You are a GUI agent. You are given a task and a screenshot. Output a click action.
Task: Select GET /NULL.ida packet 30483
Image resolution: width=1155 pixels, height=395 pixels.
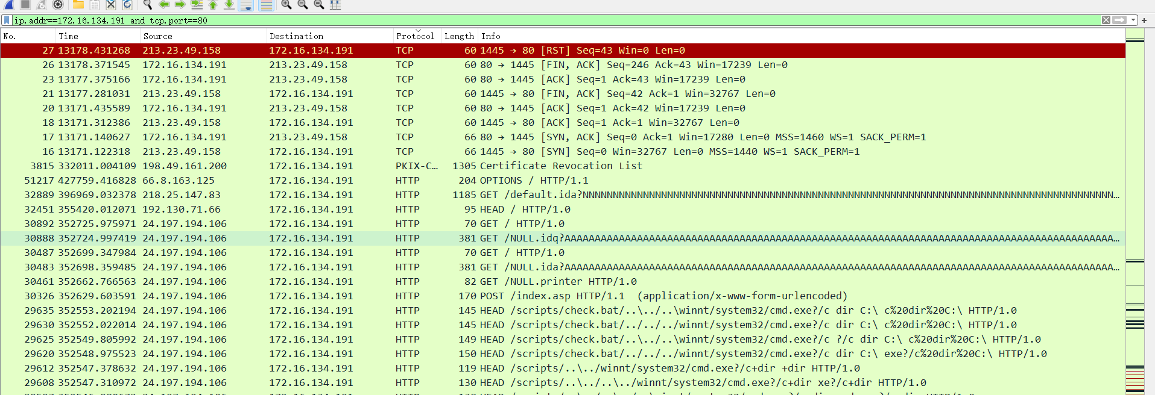coord(563,267)
